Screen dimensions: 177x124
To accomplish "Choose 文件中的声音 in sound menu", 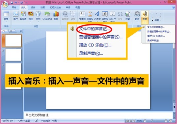I will pos(156,27).
